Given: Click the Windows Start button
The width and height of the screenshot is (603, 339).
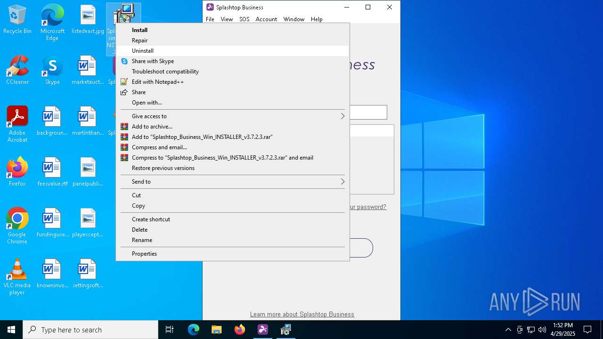Looking at the screenshot, I should click(11, 330).
